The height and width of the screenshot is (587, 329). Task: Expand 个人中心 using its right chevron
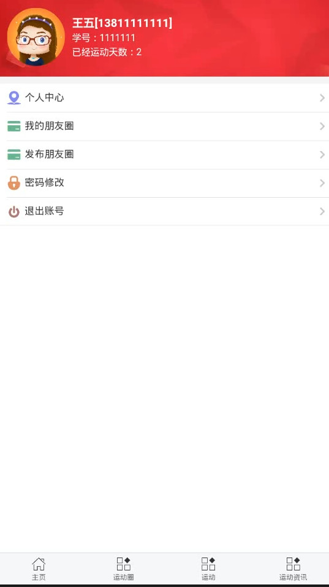[322, 98]
